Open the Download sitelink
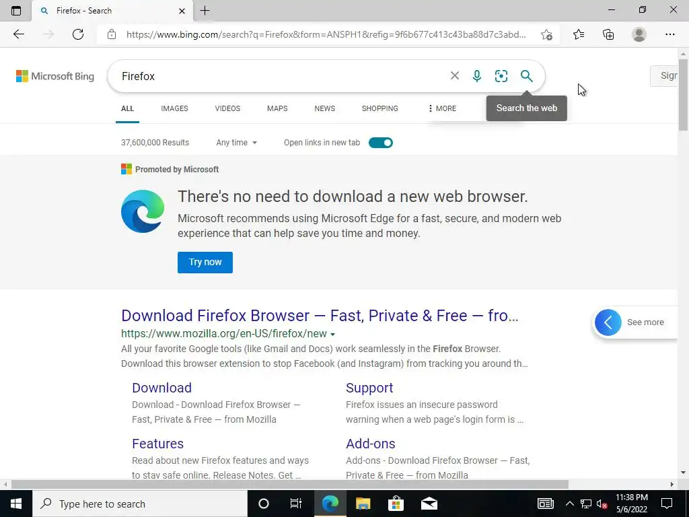The width and height of the screenshot is (689, 517). point(161,388)
